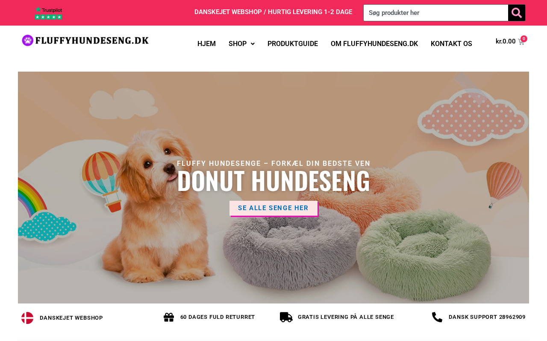Open the shopping cart icon
547x341 pixels.
click(521, 42)
